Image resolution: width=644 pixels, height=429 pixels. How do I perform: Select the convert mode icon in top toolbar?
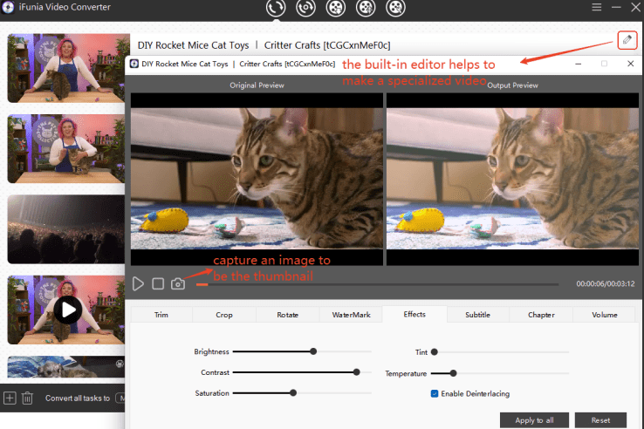(x=276, y=9)
